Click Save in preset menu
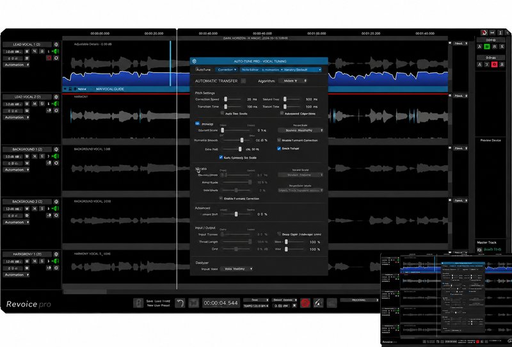Screen dimensions: 512x347 (150, 301)
